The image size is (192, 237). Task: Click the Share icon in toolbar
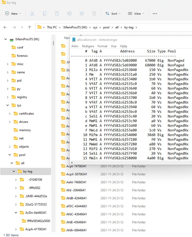[82, 14]
